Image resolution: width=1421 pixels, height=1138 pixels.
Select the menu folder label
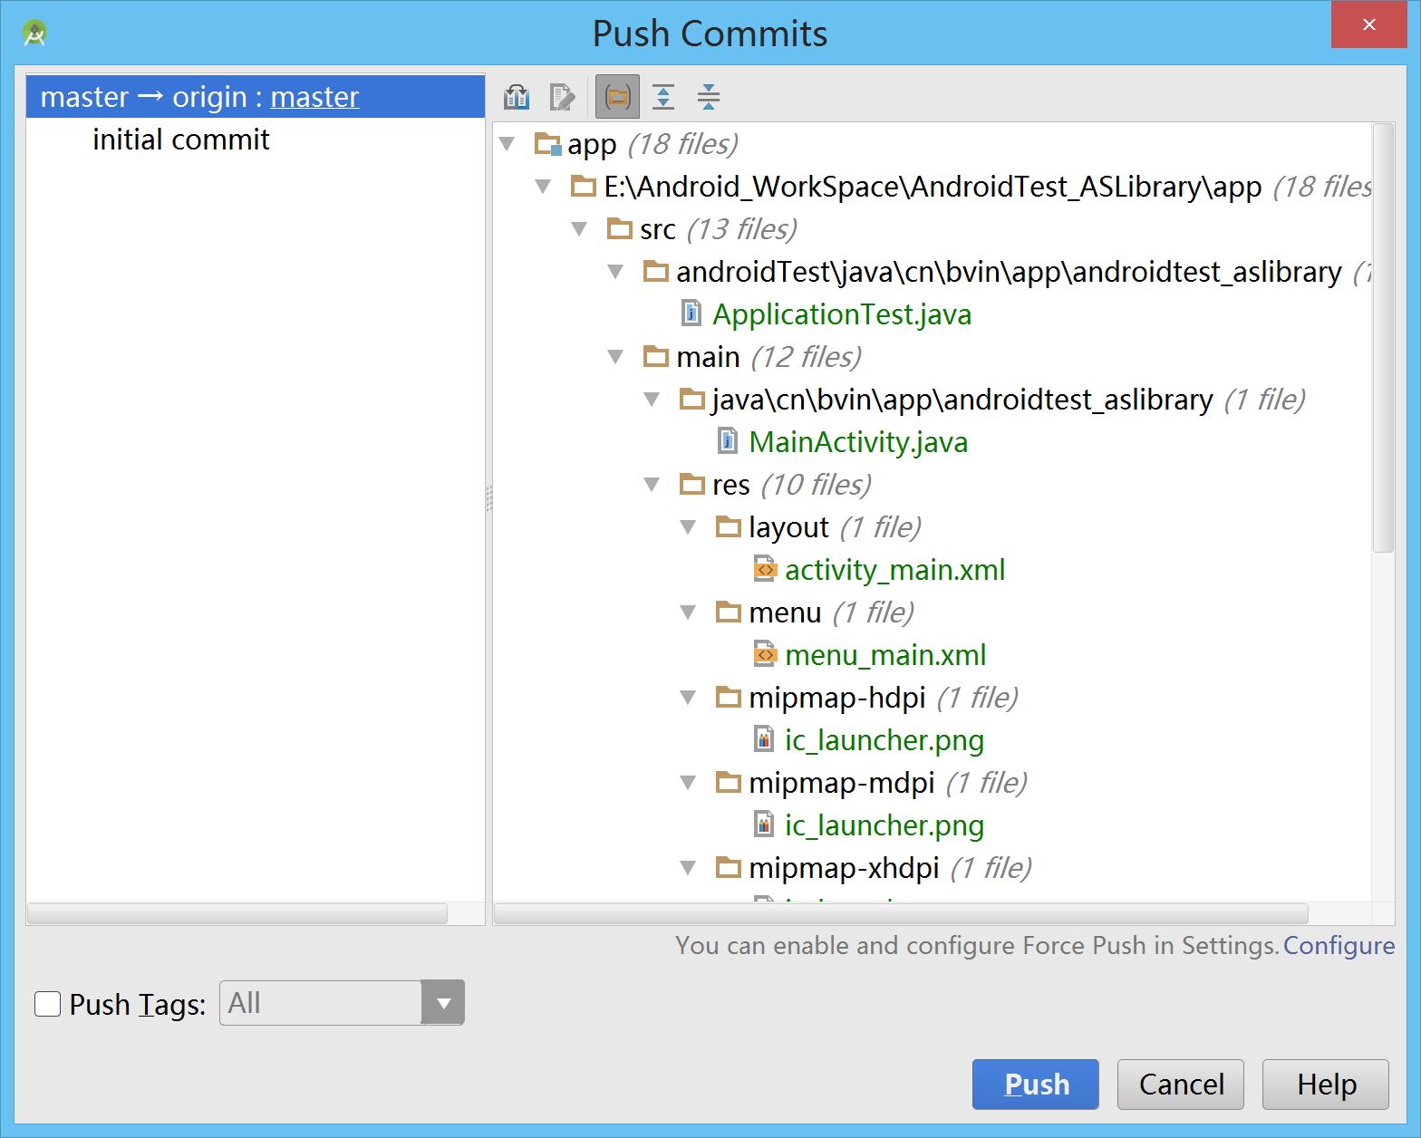coord(785,612)
